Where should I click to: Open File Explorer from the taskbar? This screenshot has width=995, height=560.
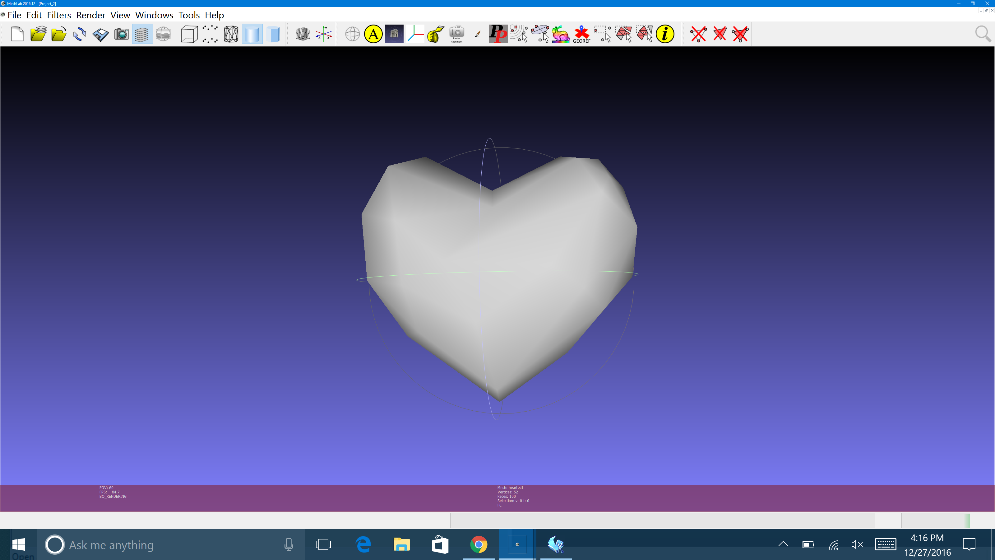(402, 544)
